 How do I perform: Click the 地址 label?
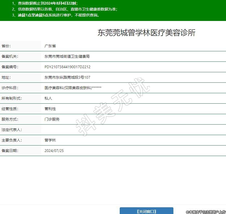click(x=6, y=77)
